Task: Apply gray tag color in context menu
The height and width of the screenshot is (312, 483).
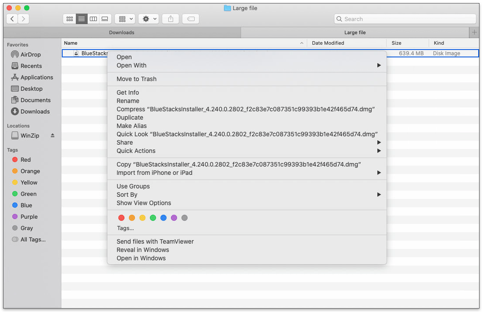Action: pos(184,218)
